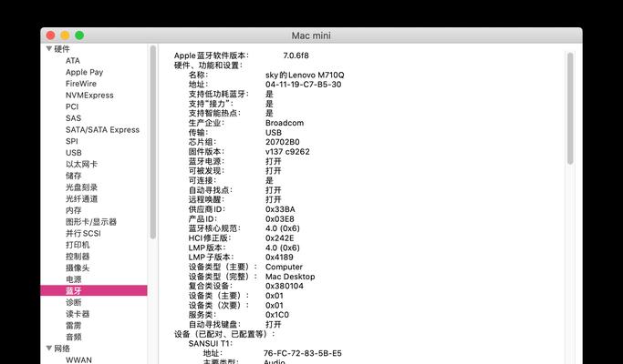The height and width of the screenshot is (364, 623).
Task: Click the device type value Computer
Action: (x=284, y=267)
